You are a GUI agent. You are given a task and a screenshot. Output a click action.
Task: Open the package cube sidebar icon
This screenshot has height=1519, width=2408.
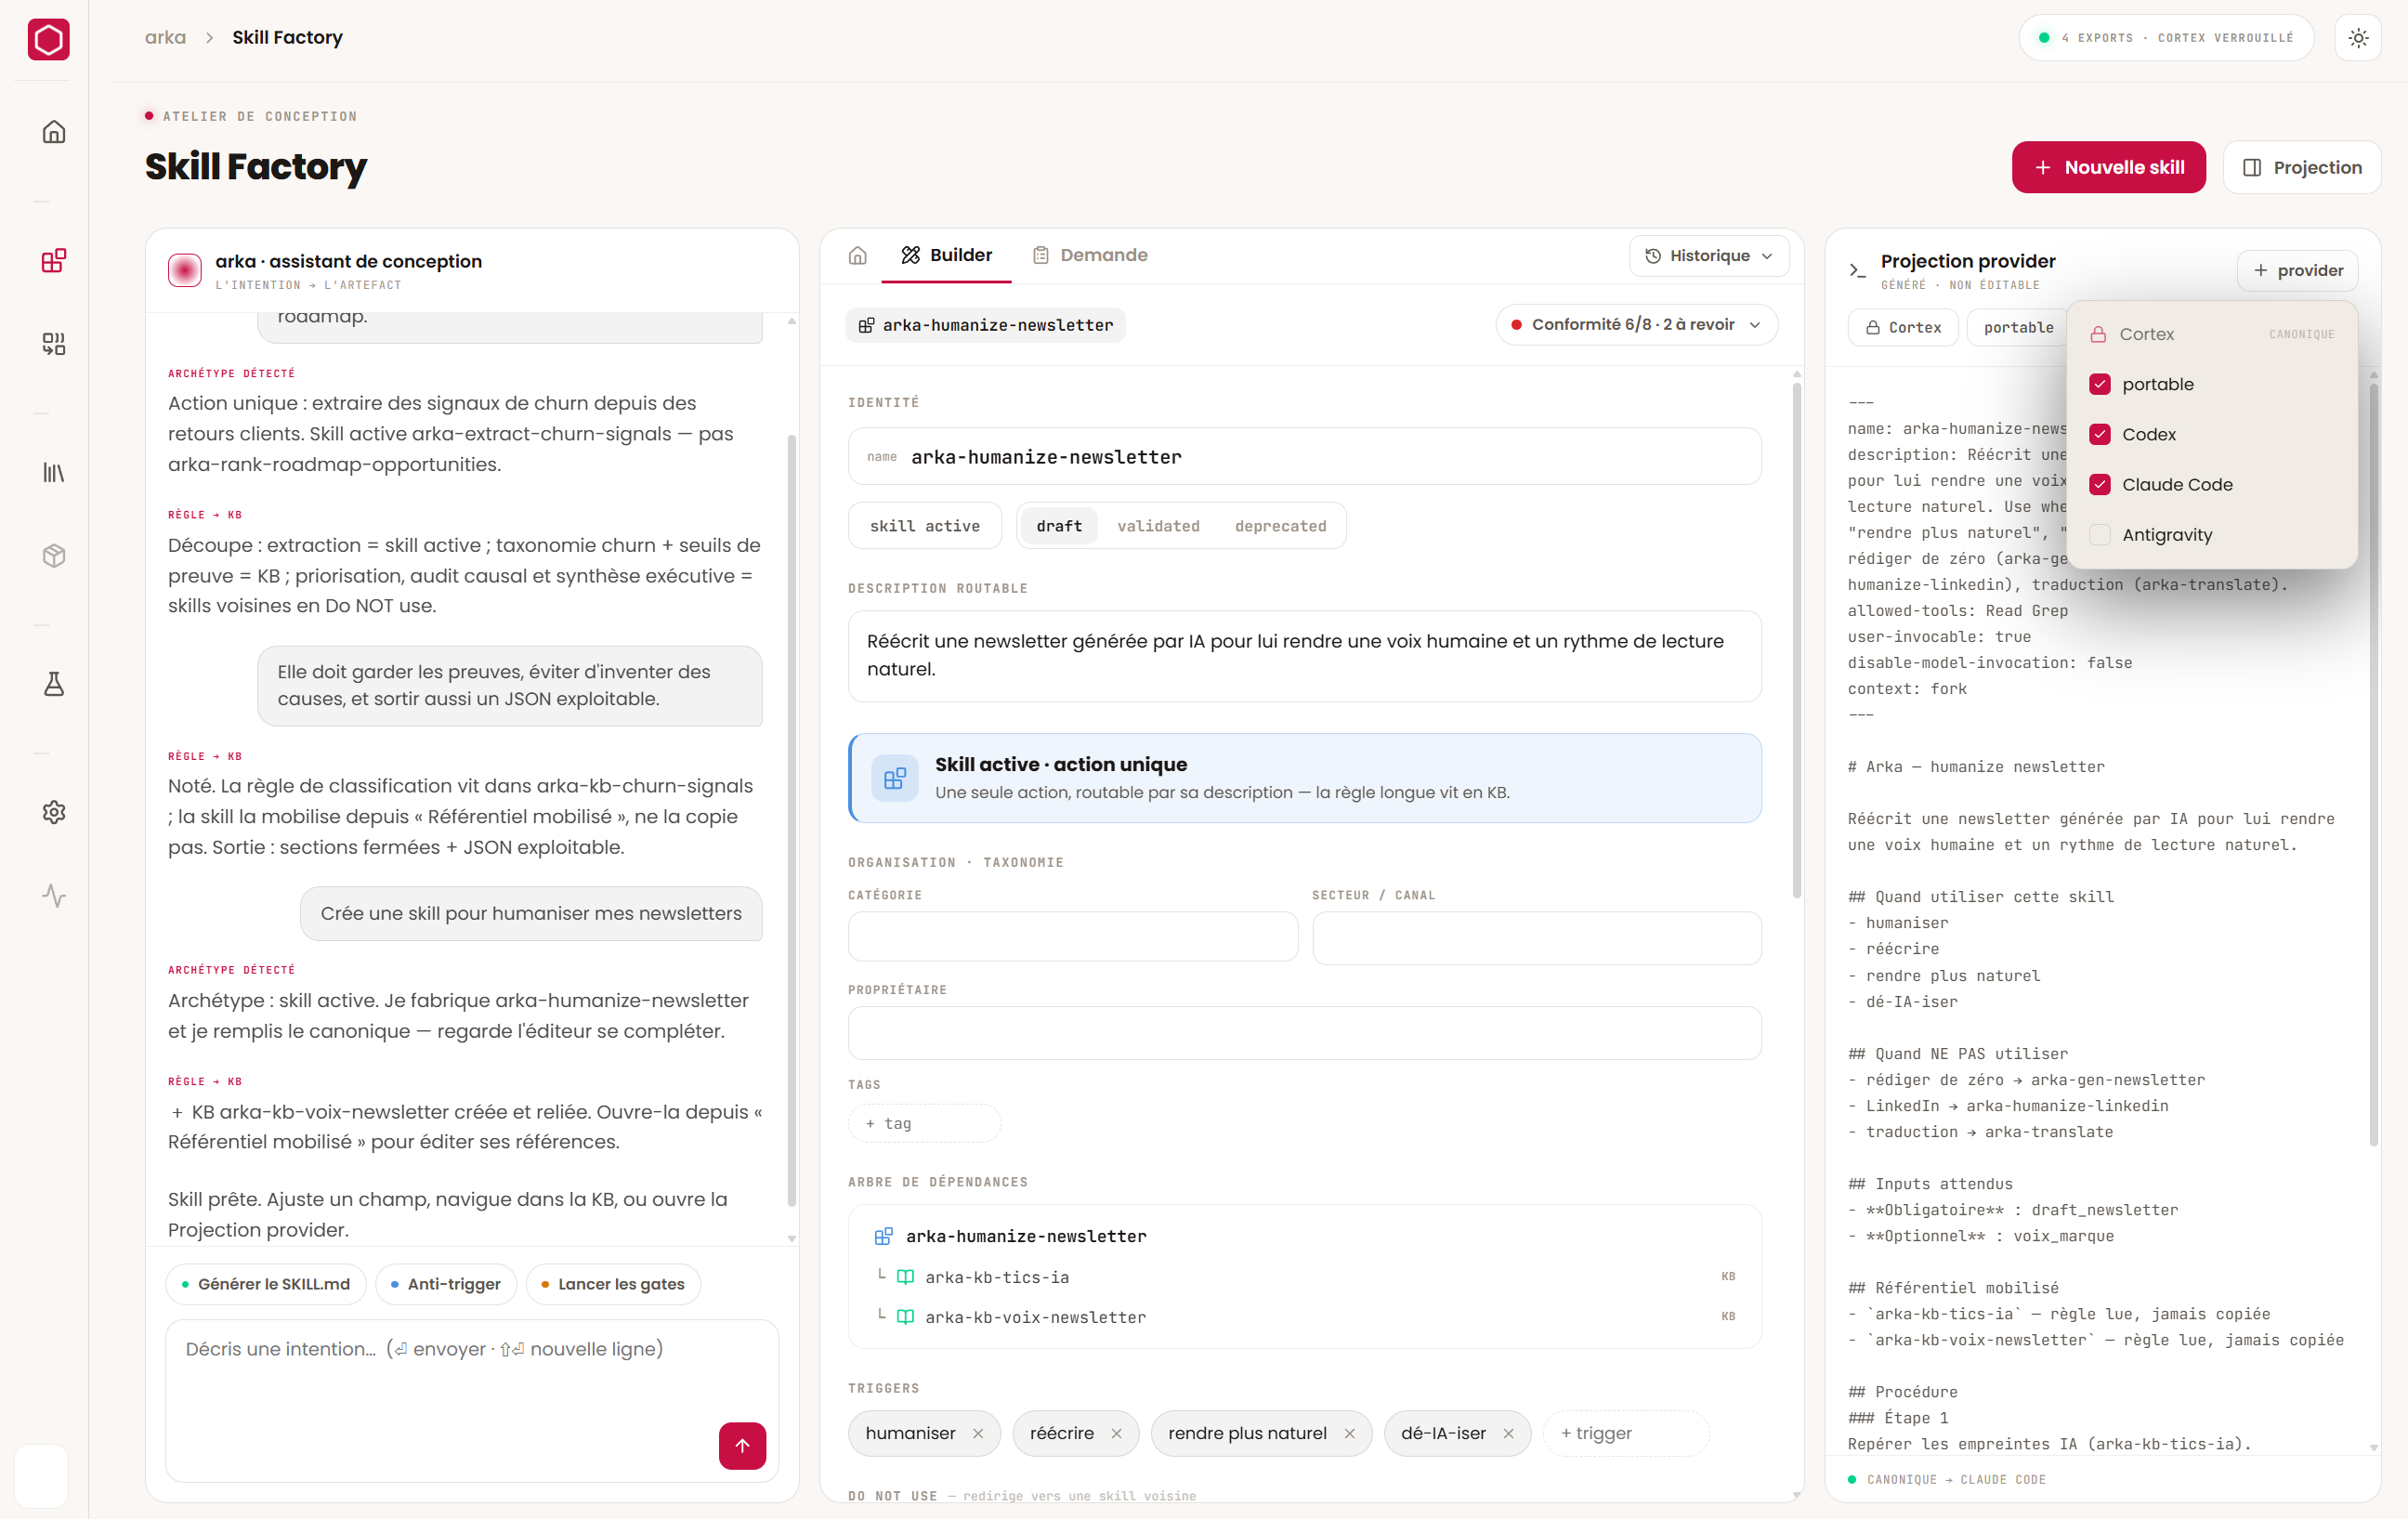coord(54,556)
